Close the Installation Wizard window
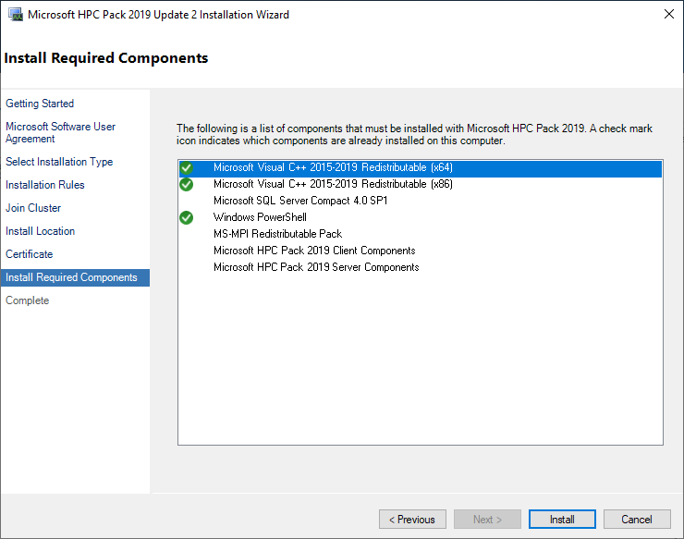Image resolution: width=684 pixels, height=539 pixels. (668, 14)
